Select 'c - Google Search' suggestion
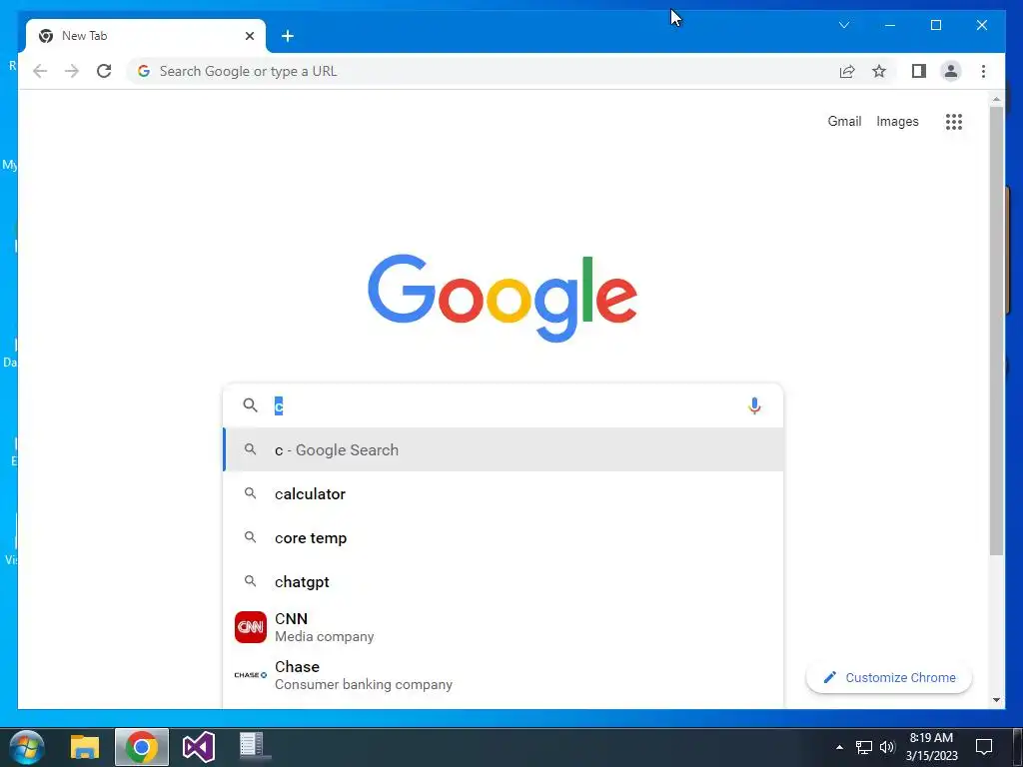 tap(503, 450)
